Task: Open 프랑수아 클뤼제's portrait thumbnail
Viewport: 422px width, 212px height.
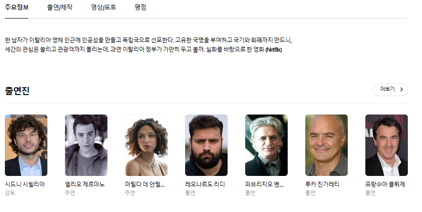Action: [x=386, y=145]
